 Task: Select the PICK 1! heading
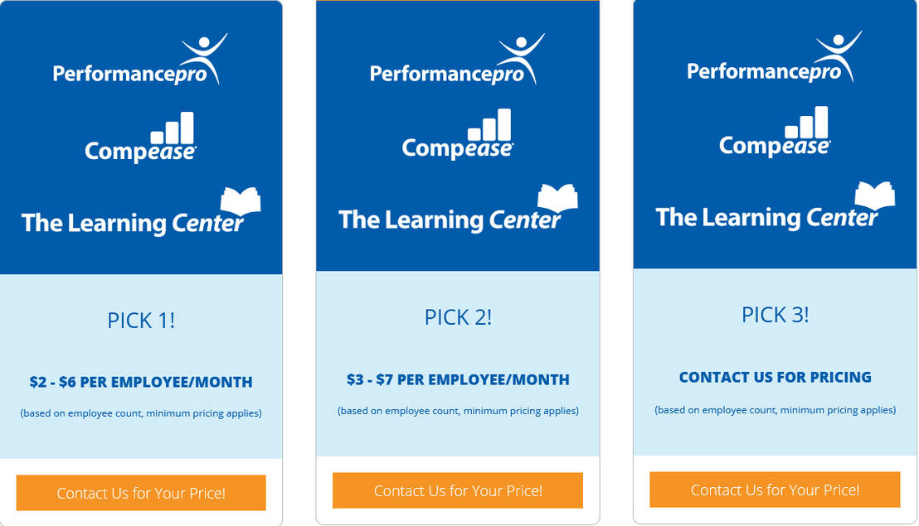point(141,321)
